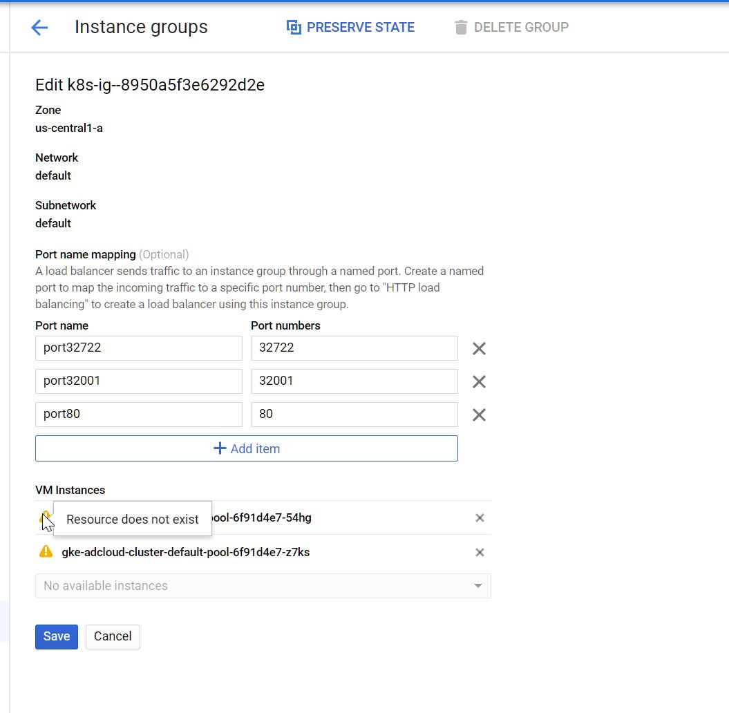This screenshot has height=713, width=729.
Task: Click the port80 port name field
Action: (x=138, y=415)
